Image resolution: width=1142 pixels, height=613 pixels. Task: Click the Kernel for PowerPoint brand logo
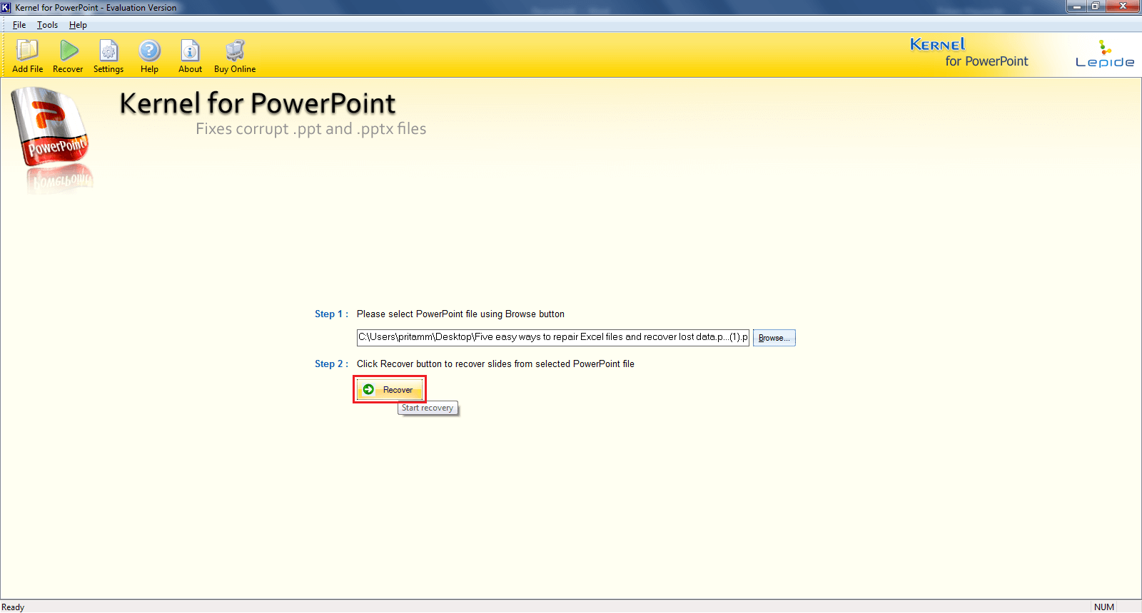tap(969, 53)
